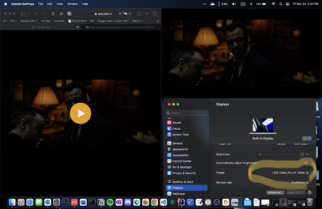Click Safari share icon
The width and height of the screenshot is (322, 209).
[x=139, y=14]
